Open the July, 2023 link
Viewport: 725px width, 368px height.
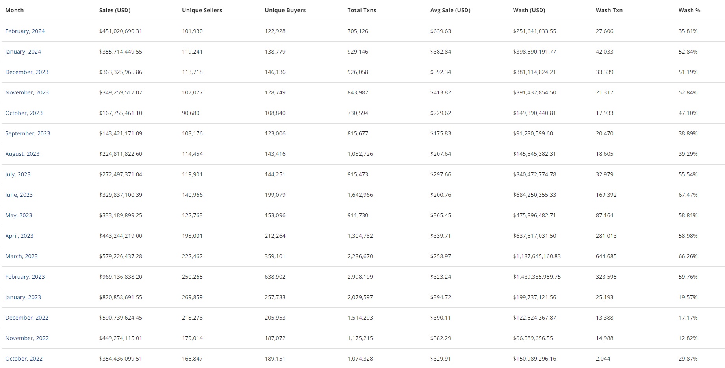(18, 174)
